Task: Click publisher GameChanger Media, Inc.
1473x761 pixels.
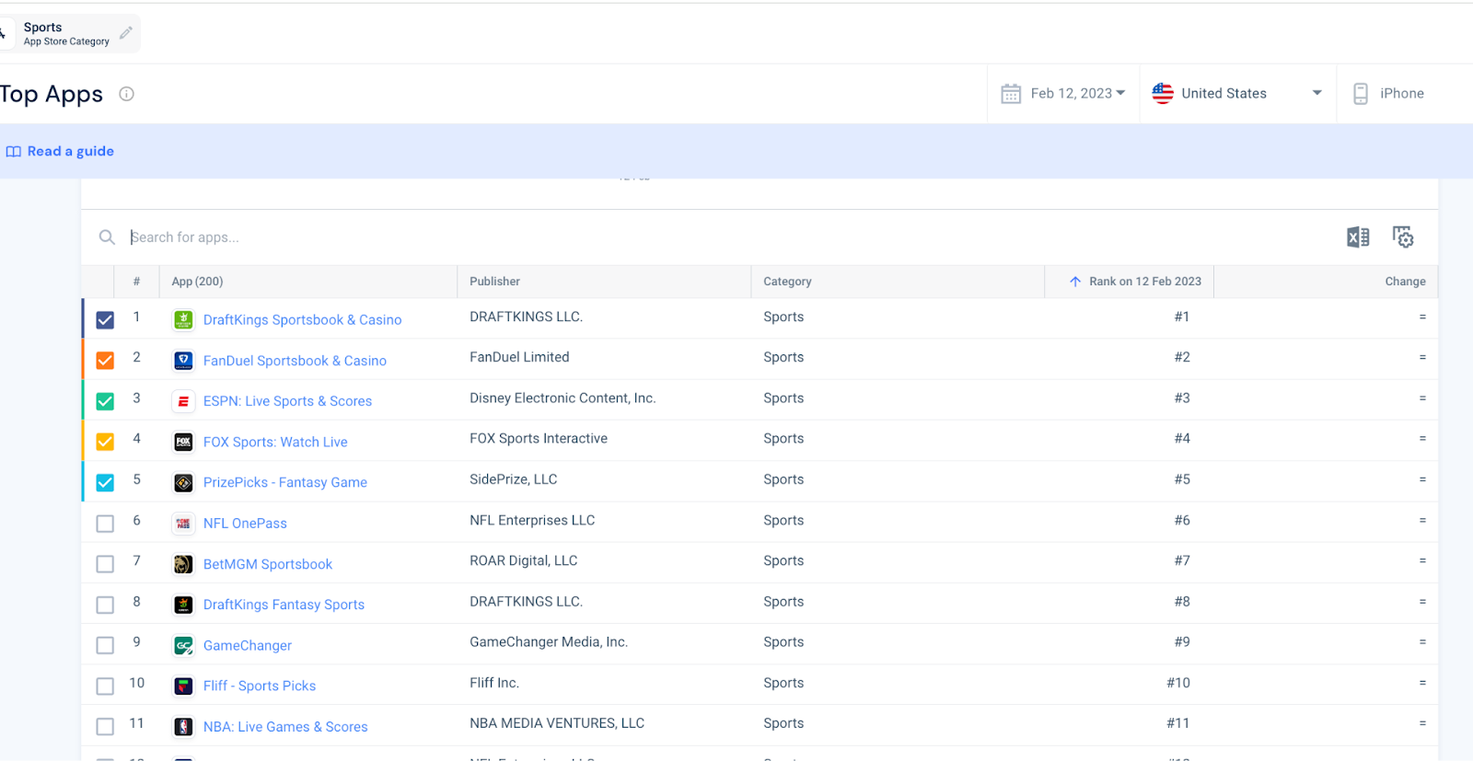Action: coord(549,642)
